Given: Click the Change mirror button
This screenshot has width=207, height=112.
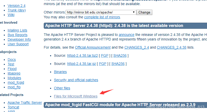Looking at the screenshot, I should click(144, 12).
